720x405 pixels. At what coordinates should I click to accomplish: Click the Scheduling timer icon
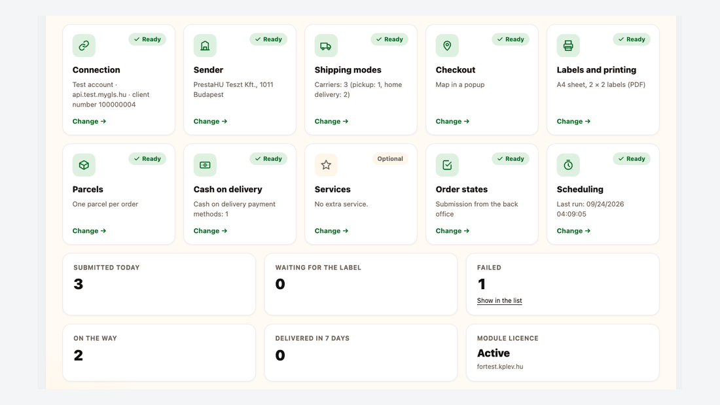568,165
